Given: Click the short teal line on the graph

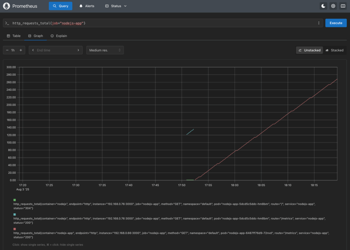Looking at the screenshot, I should [x=190, y=132].
